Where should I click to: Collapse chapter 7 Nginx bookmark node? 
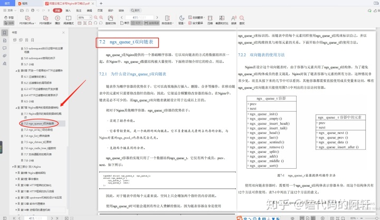coord(16,107)
